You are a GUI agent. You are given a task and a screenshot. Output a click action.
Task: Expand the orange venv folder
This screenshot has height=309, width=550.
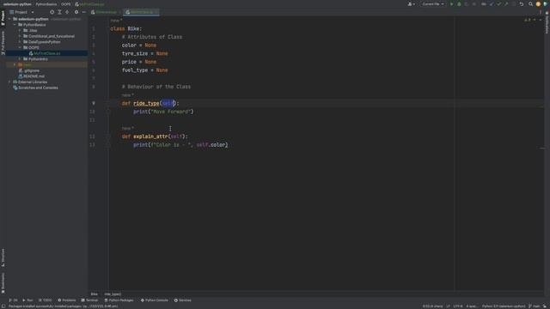tap(15, 65)
